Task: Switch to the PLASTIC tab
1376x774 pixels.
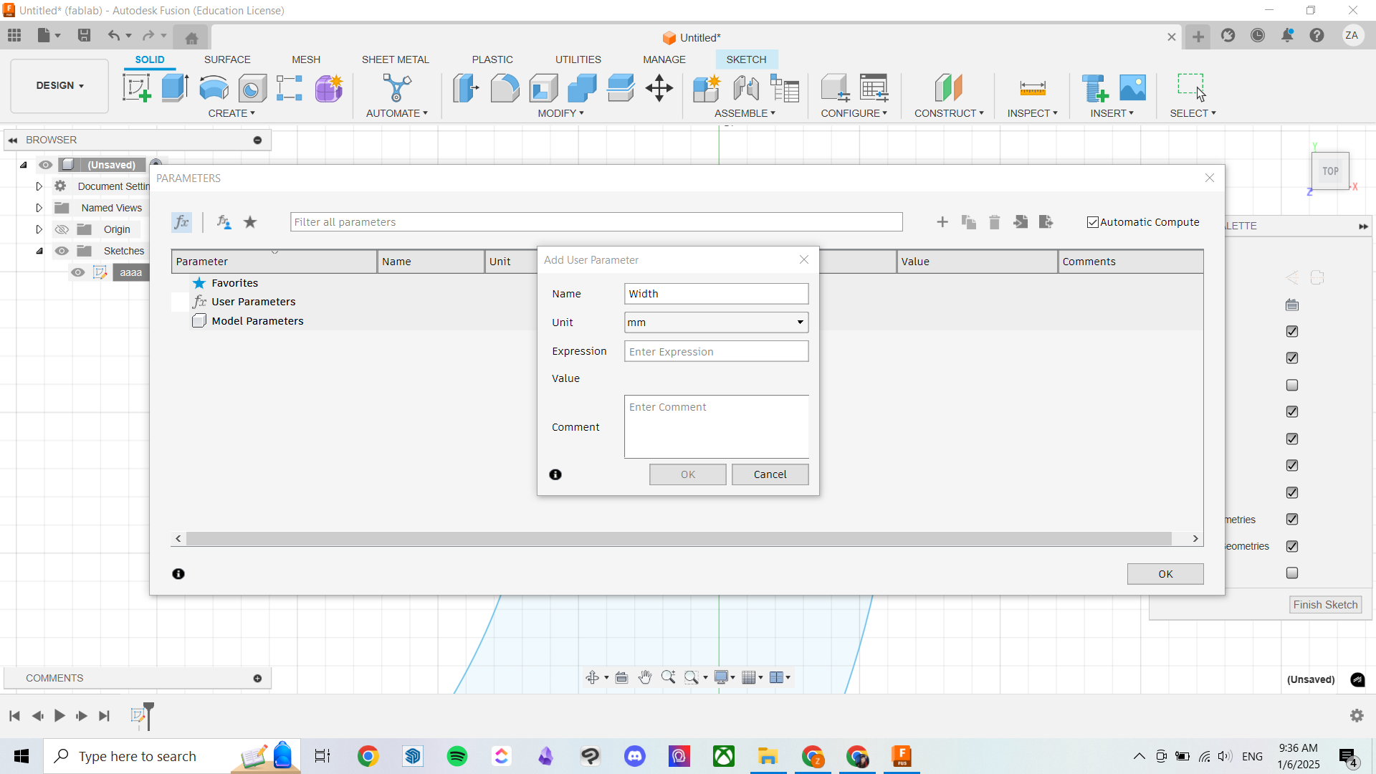Action: click(x=492, y=59)
